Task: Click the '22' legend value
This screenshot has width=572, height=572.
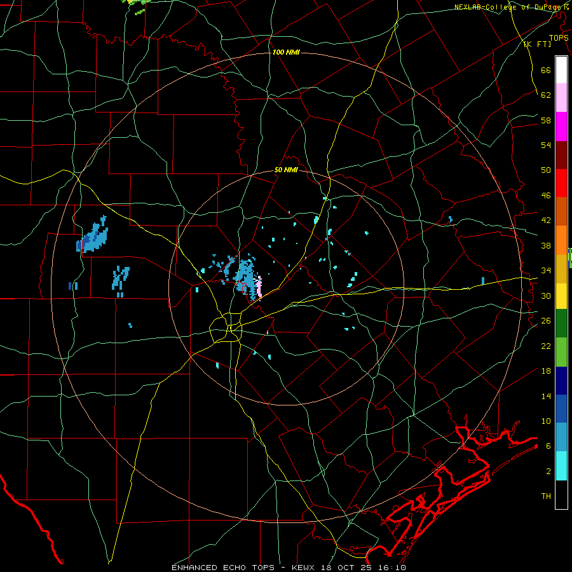Action: coord(546,346)
